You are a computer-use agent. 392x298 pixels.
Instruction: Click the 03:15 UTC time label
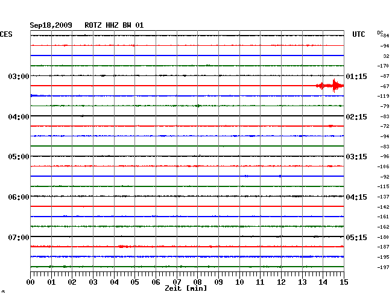click(356, 157)
